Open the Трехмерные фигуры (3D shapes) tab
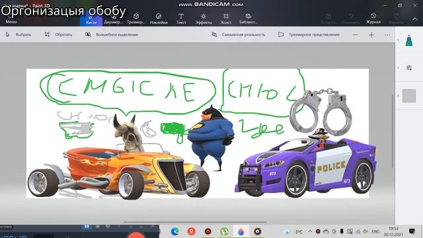Screen dimensions: 423x238 (x=136, y=20)
